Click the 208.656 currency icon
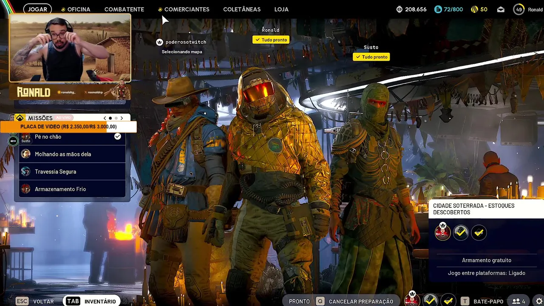Image resolution: width=544 pixels, height=306 pixels. 399,9
